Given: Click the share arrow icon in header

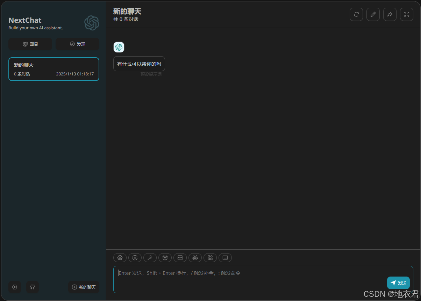Looking at the screenshot, I should tap(390, 14).
